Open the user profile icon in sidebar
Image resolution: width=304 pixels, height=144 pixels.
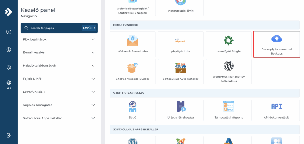9,50
